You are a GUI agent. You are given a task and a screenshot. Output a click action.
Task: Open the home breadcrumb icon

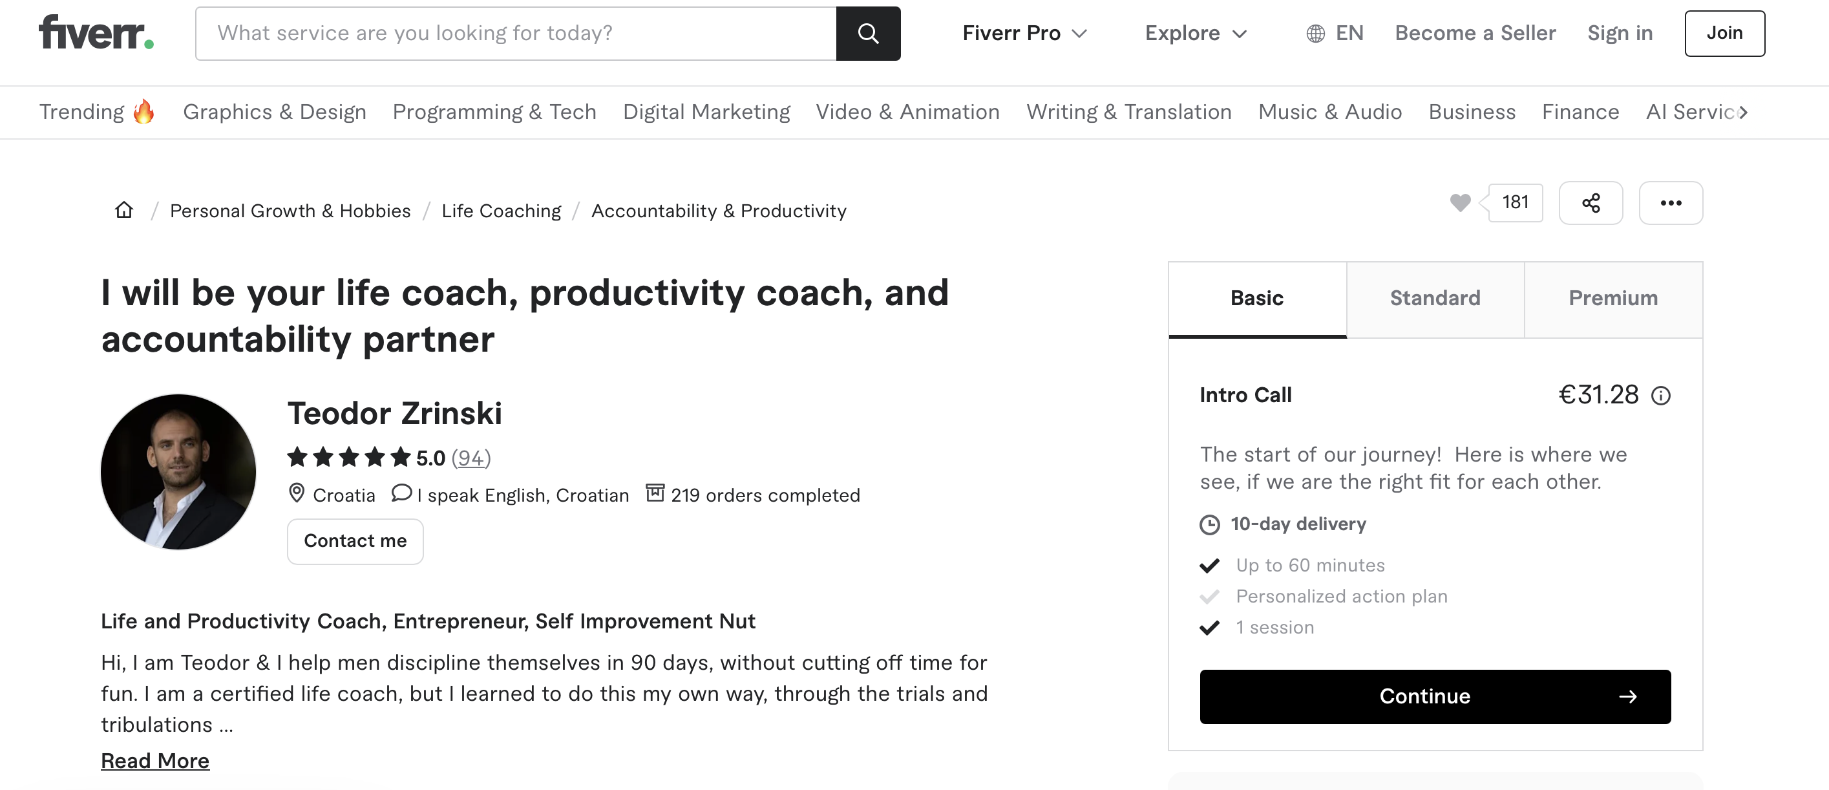124,210
